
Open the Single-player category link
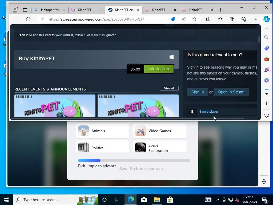(208, 112)
